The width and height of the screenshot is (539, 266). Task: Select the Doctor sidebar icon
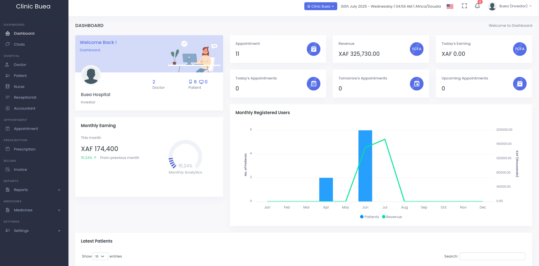tap(7, 65)
